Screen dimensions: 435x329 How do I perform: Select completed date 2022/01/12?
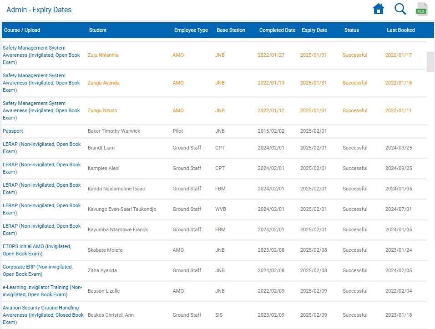[x=271, y=110]
